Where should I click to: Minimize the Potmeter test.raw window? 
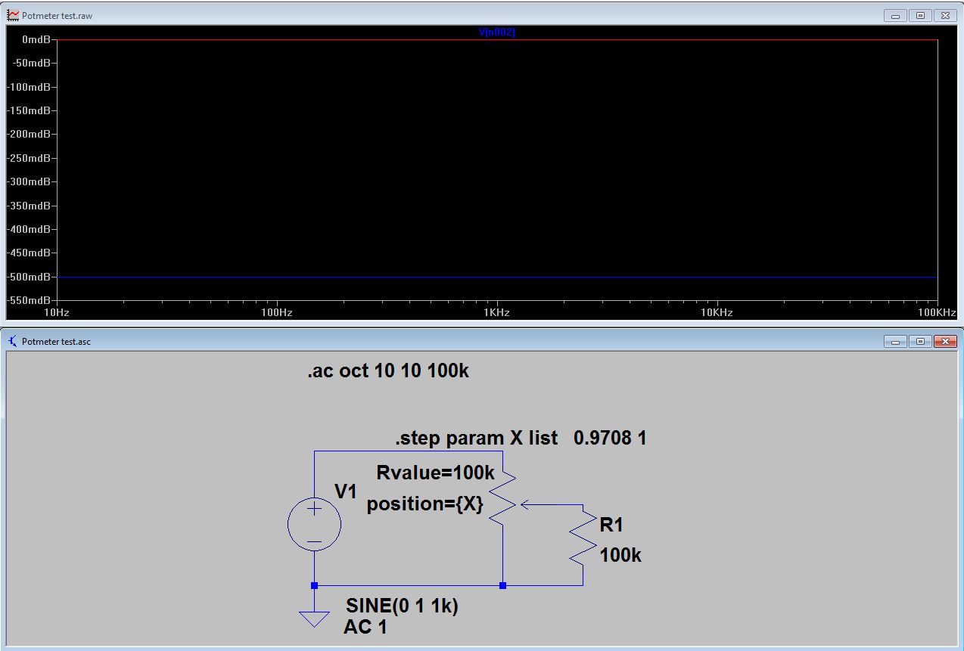pos(896,15)
